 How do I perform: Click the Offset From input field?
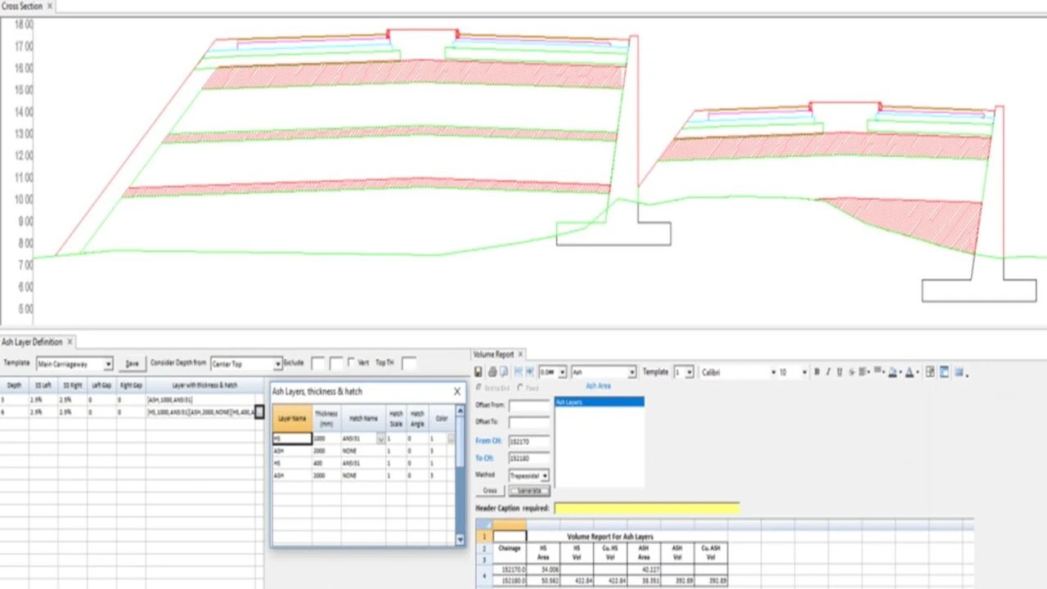click(528, 405)
